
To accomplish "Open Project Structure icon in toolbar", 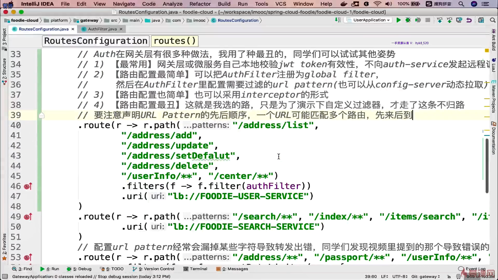I will click(481, 20).
